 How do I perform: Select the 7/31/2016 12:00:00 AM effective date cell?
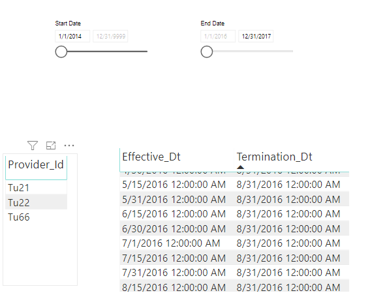click(174, 273)
